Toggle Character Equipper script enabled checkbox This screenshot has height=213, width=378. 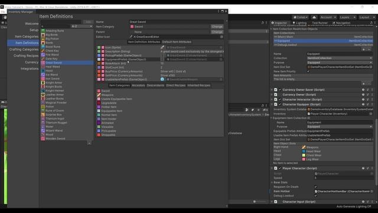click(x=280, y=104)
